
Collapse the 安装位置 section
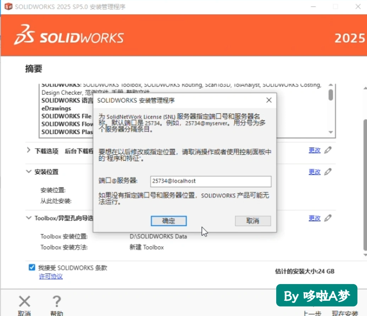[29, 172]
